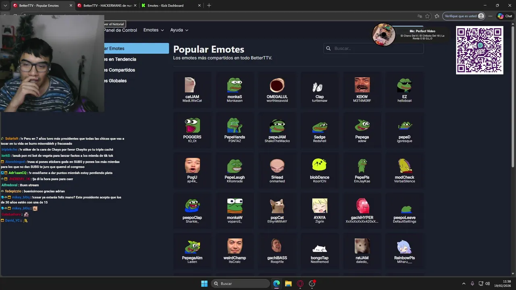
Task: Open the browser tab list chevron
Action: point(5,6)
